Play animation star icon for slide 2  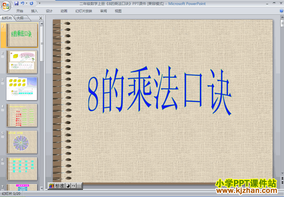coord(3,57)
